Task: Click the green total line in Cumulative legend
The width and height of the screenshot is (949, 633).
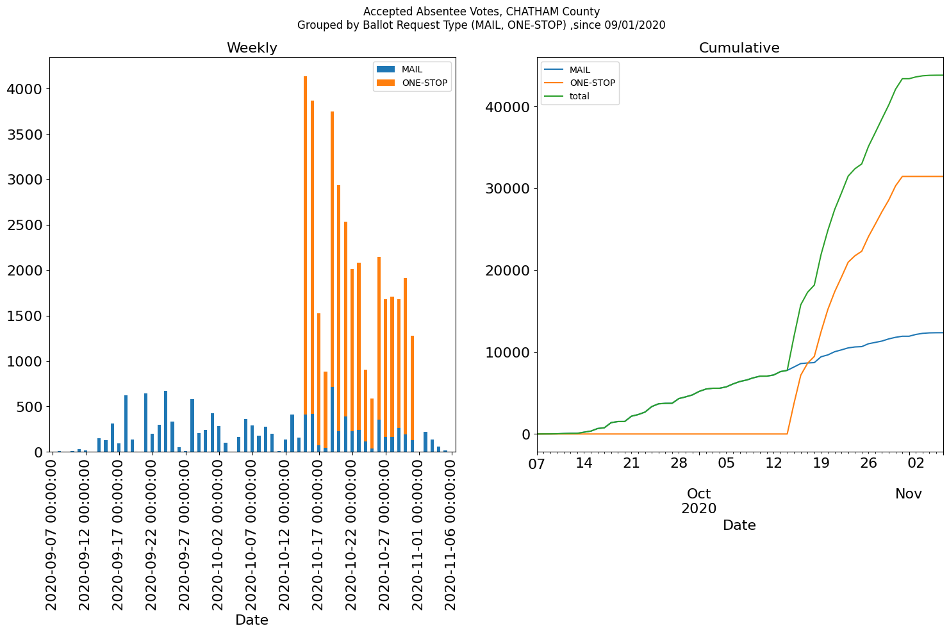Action: pyautogui.click(x=554, y=96)
